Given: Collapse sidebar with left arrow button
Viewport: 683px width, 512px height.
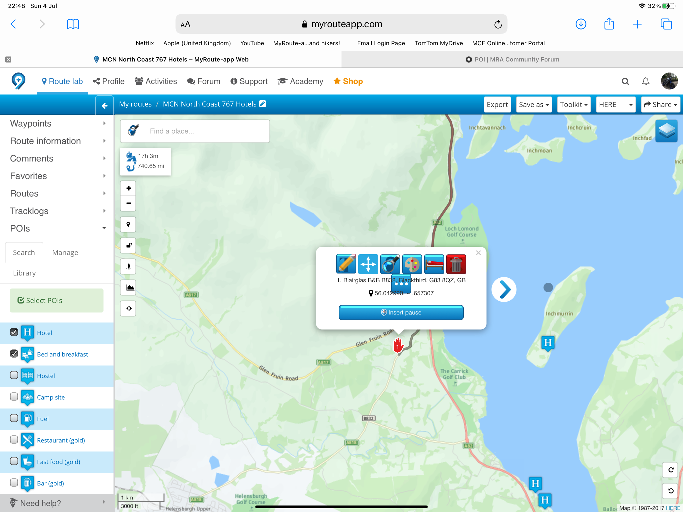Looking at the screenshot, I should pyautogui.click(x=105, y=105).
